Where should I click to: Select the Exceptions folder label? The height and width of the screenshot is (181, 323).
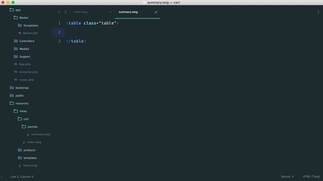[31, 26]
